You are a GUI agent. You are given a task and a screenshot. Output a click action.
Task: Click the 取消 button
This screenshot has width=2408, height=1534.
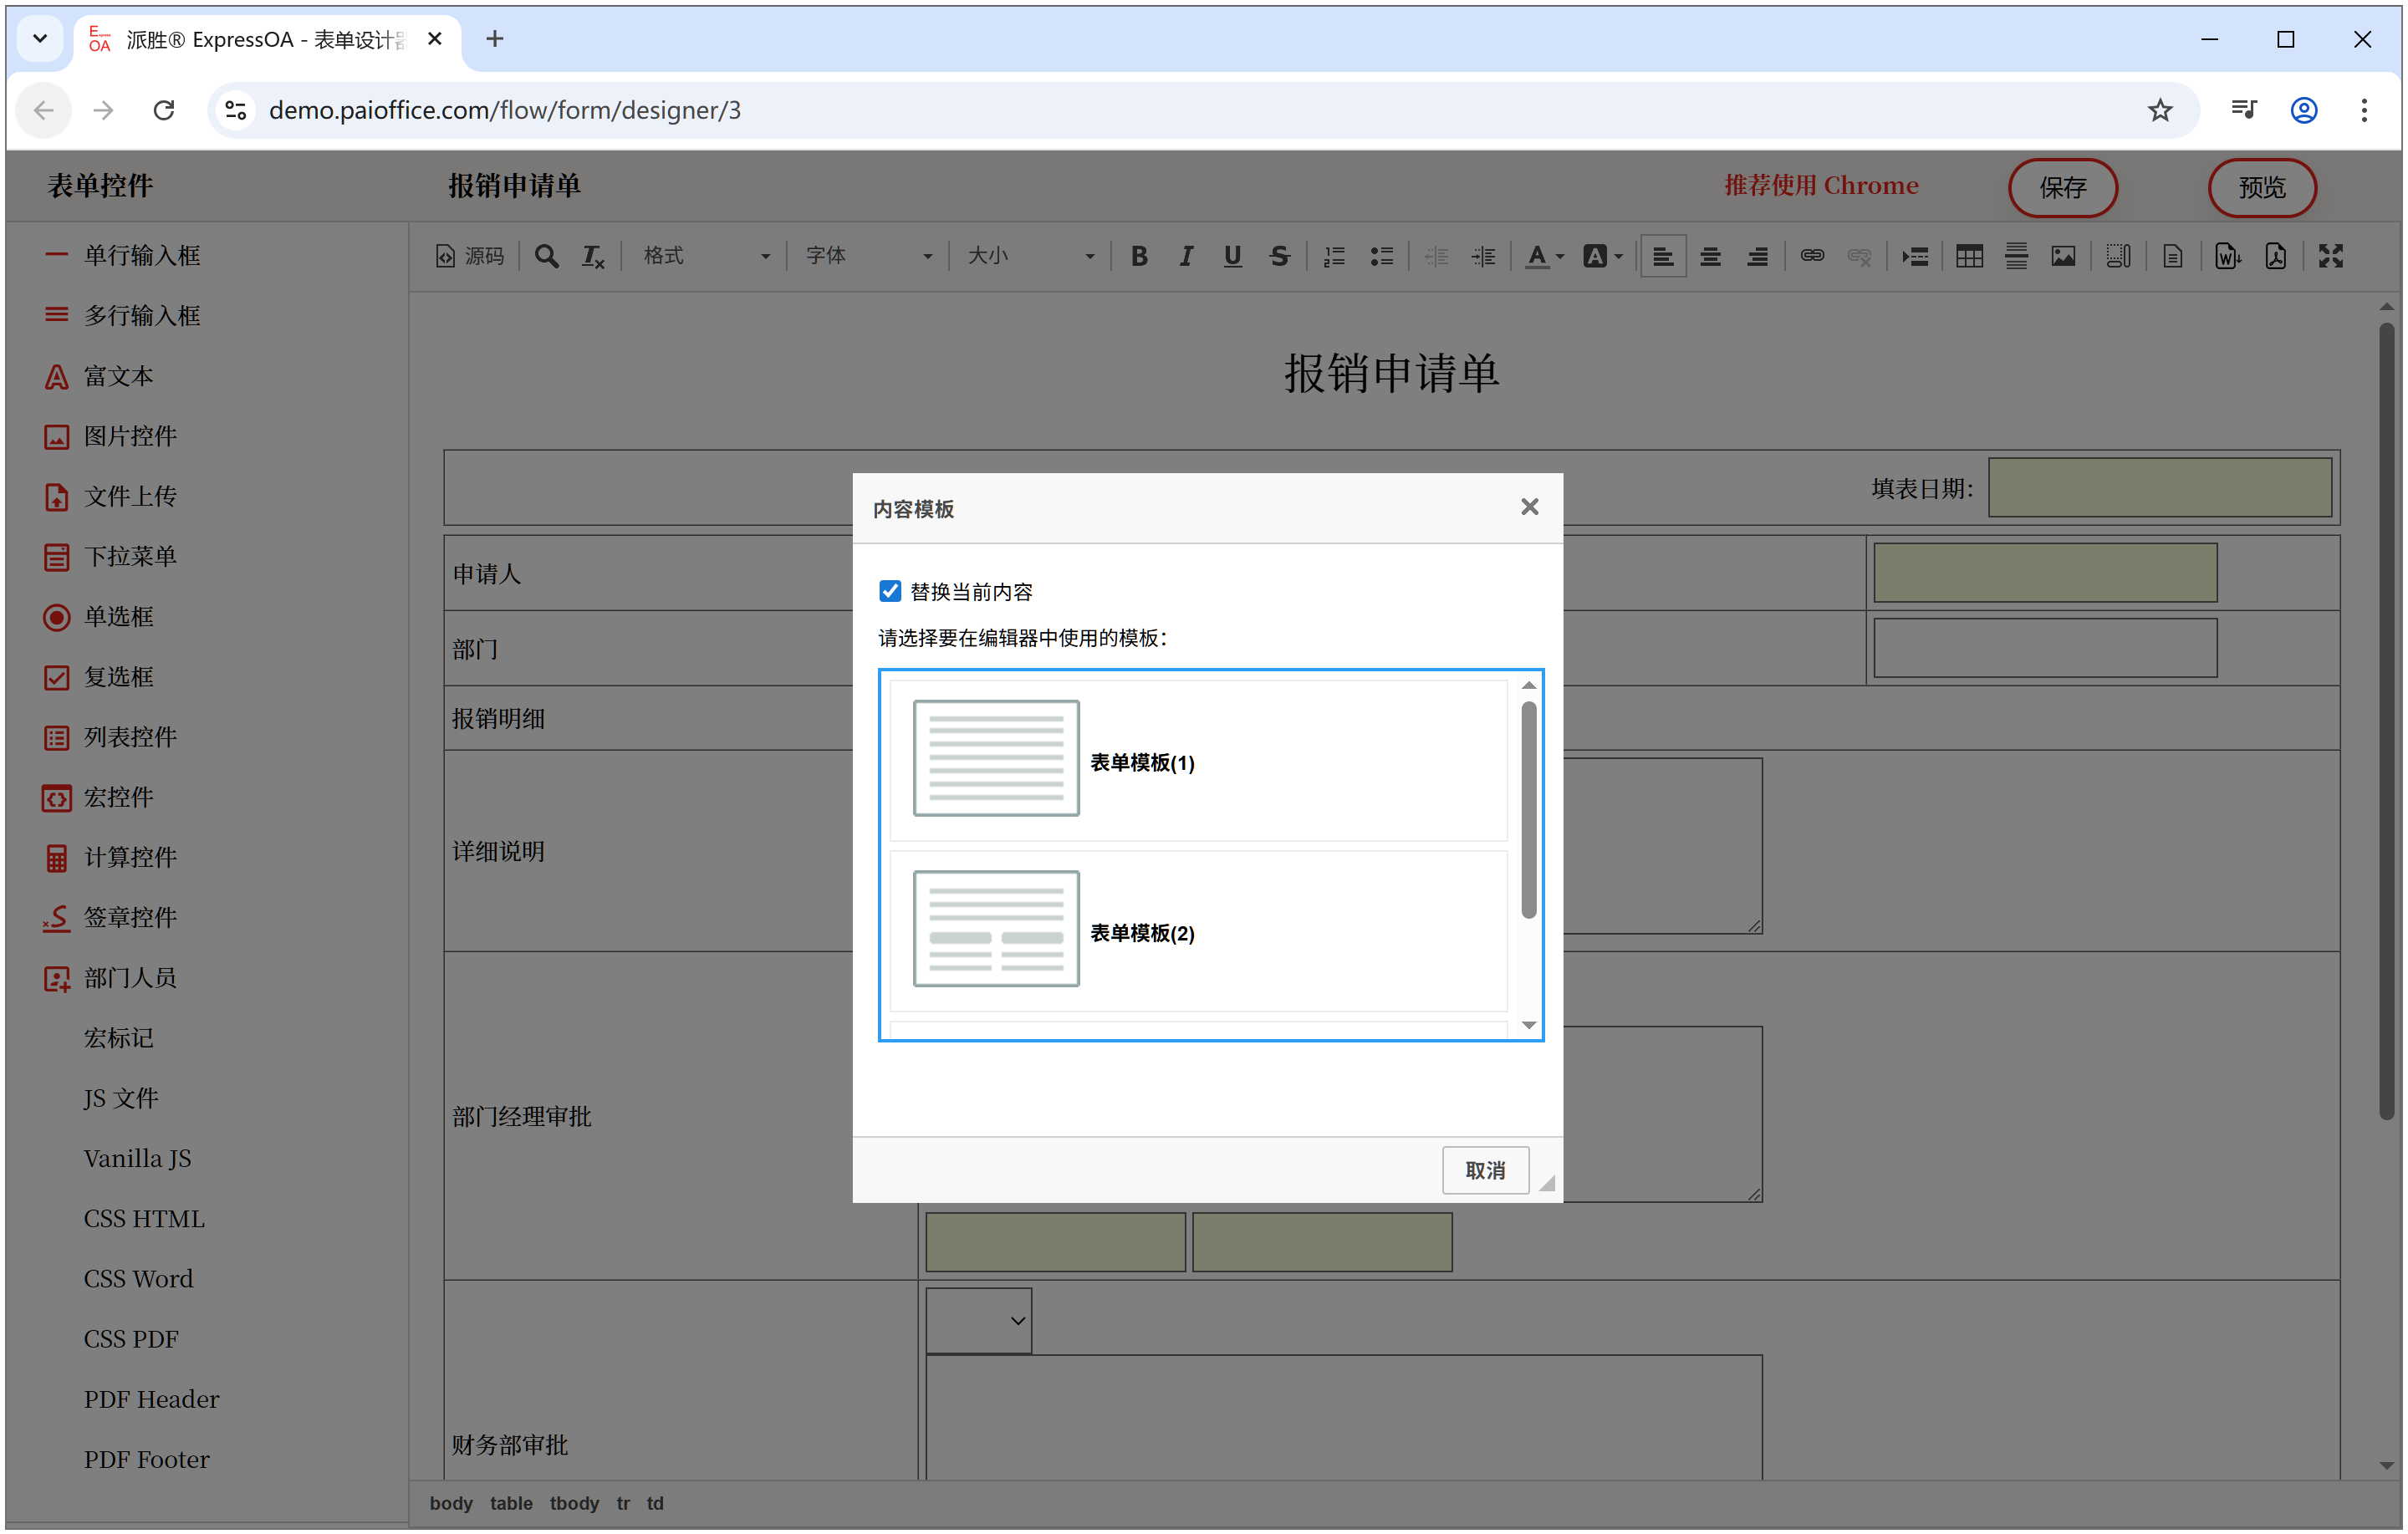pyautogui.click(x=1484, y=1169)
